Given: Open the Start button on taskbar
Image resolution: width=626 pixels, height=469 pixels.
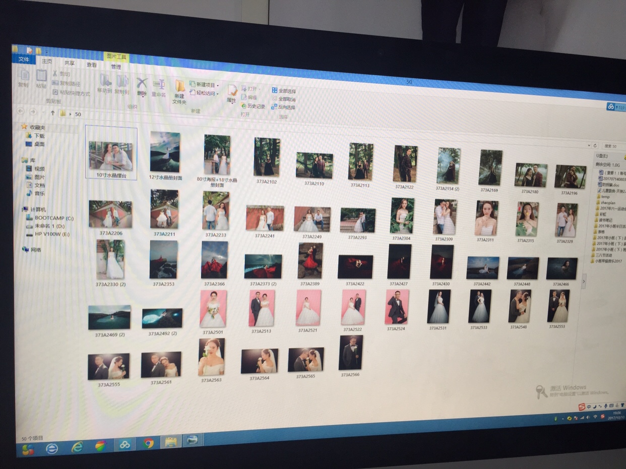Looking at the screenshot, I should pos(28,449).
